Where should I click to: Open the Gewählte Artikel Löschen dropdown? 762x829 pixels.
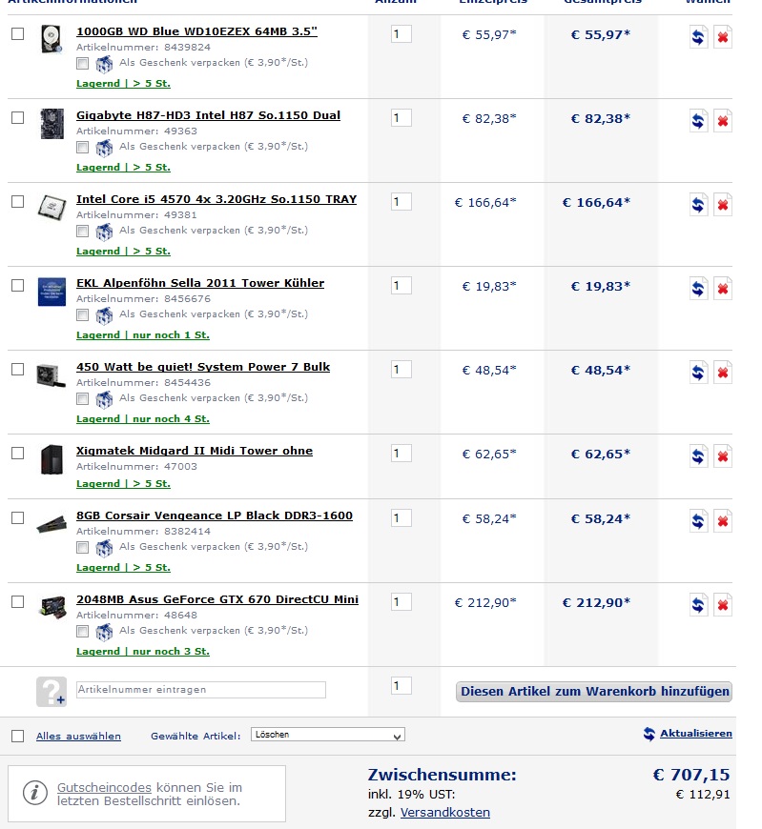pos(328,735)
